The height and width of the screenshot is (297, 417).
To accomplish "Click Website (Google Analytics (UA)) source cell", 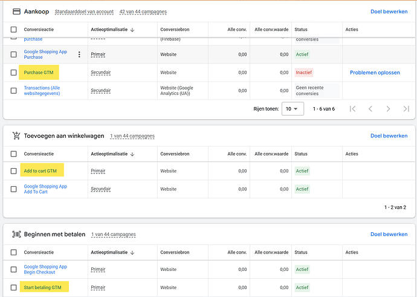I will (176, 91).
